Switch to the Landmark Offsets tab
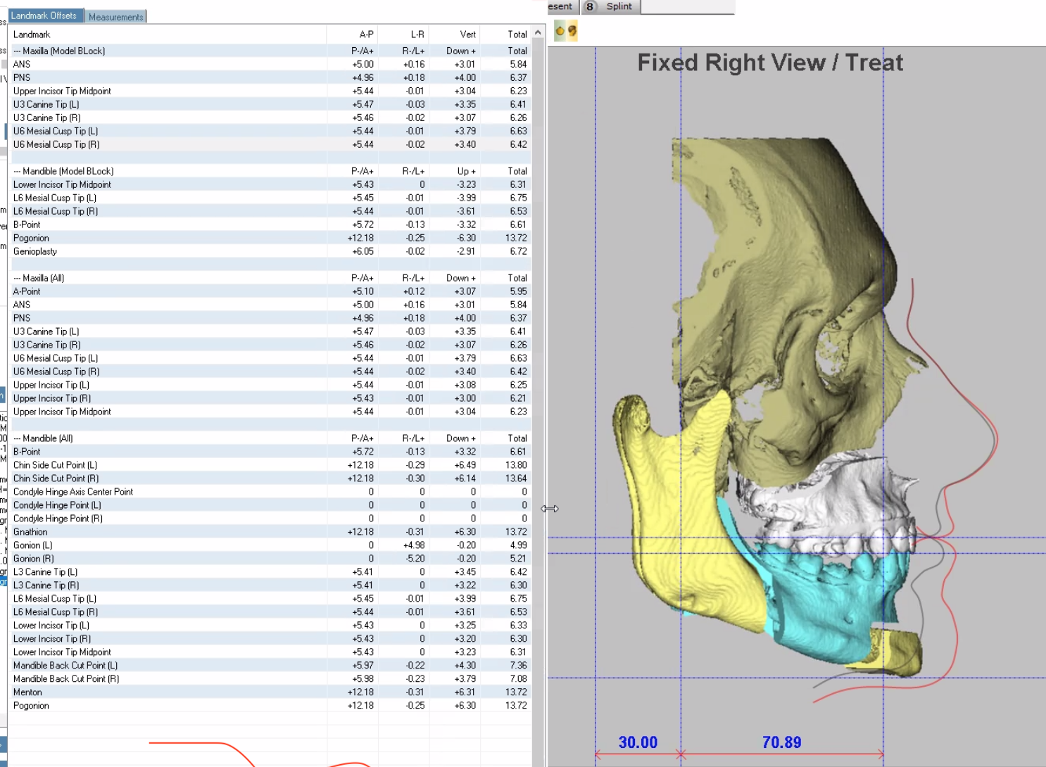This screenshot has height=767, width=1046. (46, 15)
